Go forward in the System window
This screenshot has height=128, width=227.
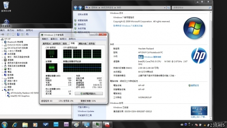click(80, 7)
